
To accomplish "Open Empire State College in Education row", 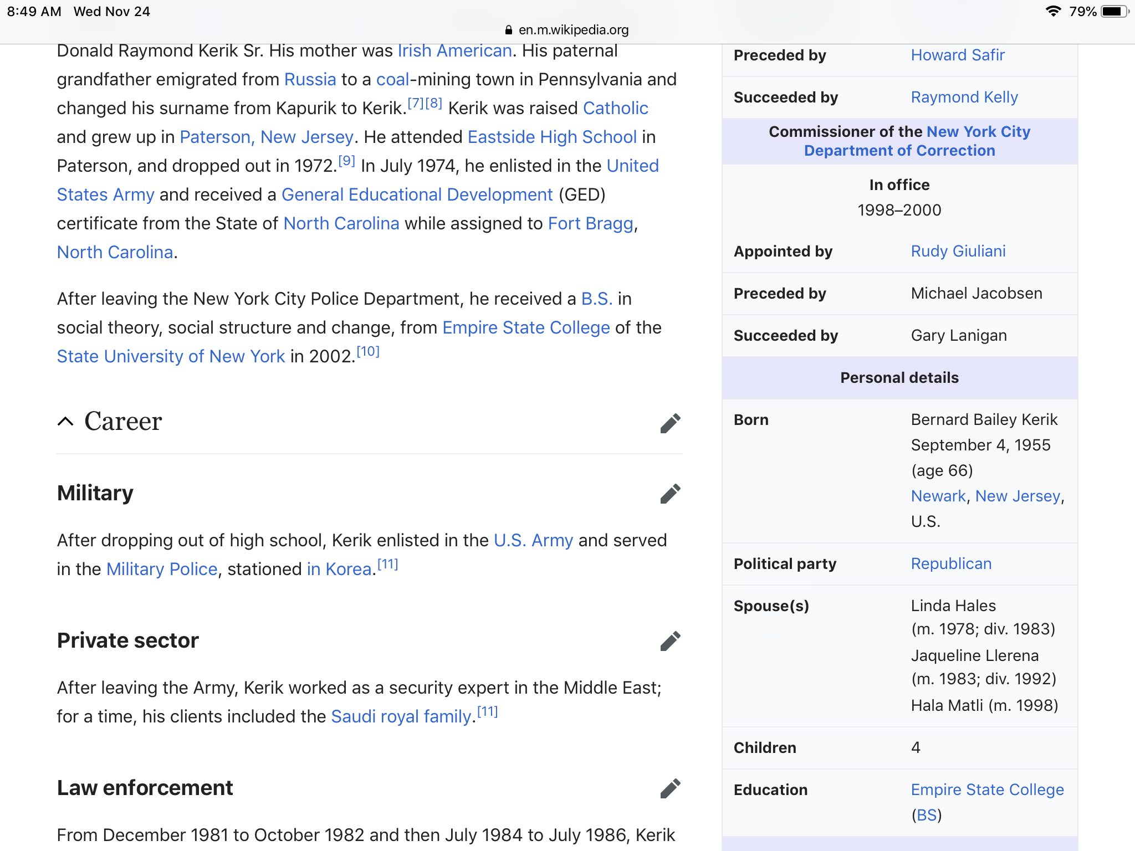I will point(987,790).
